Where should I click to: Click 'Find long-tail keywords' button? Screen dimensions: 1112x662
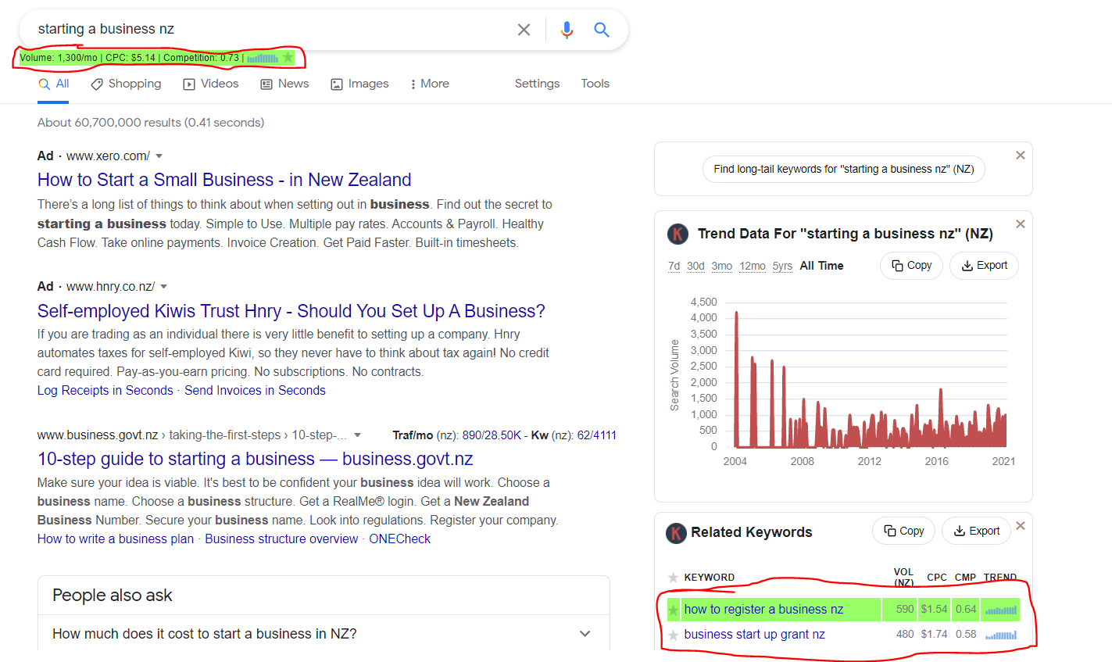pyautogui.click(x=844, y=169)
